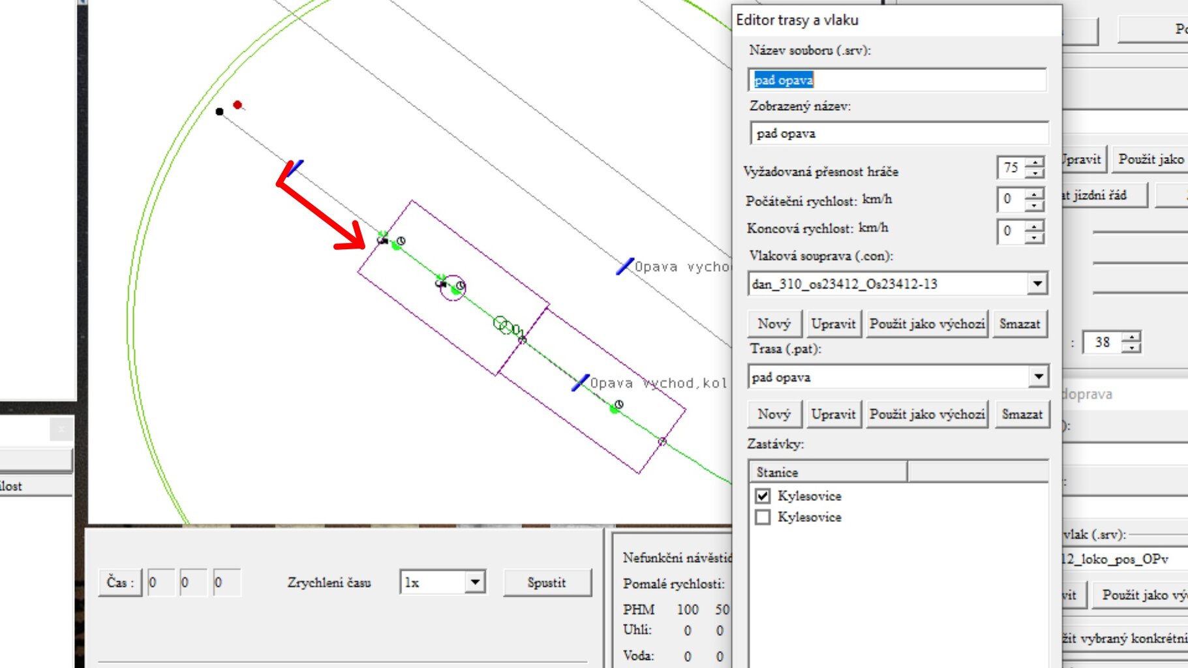
Task: Click Nový below the Vlaková souprava dropdown
Action: pyautogui.click(x=774, y=324)
